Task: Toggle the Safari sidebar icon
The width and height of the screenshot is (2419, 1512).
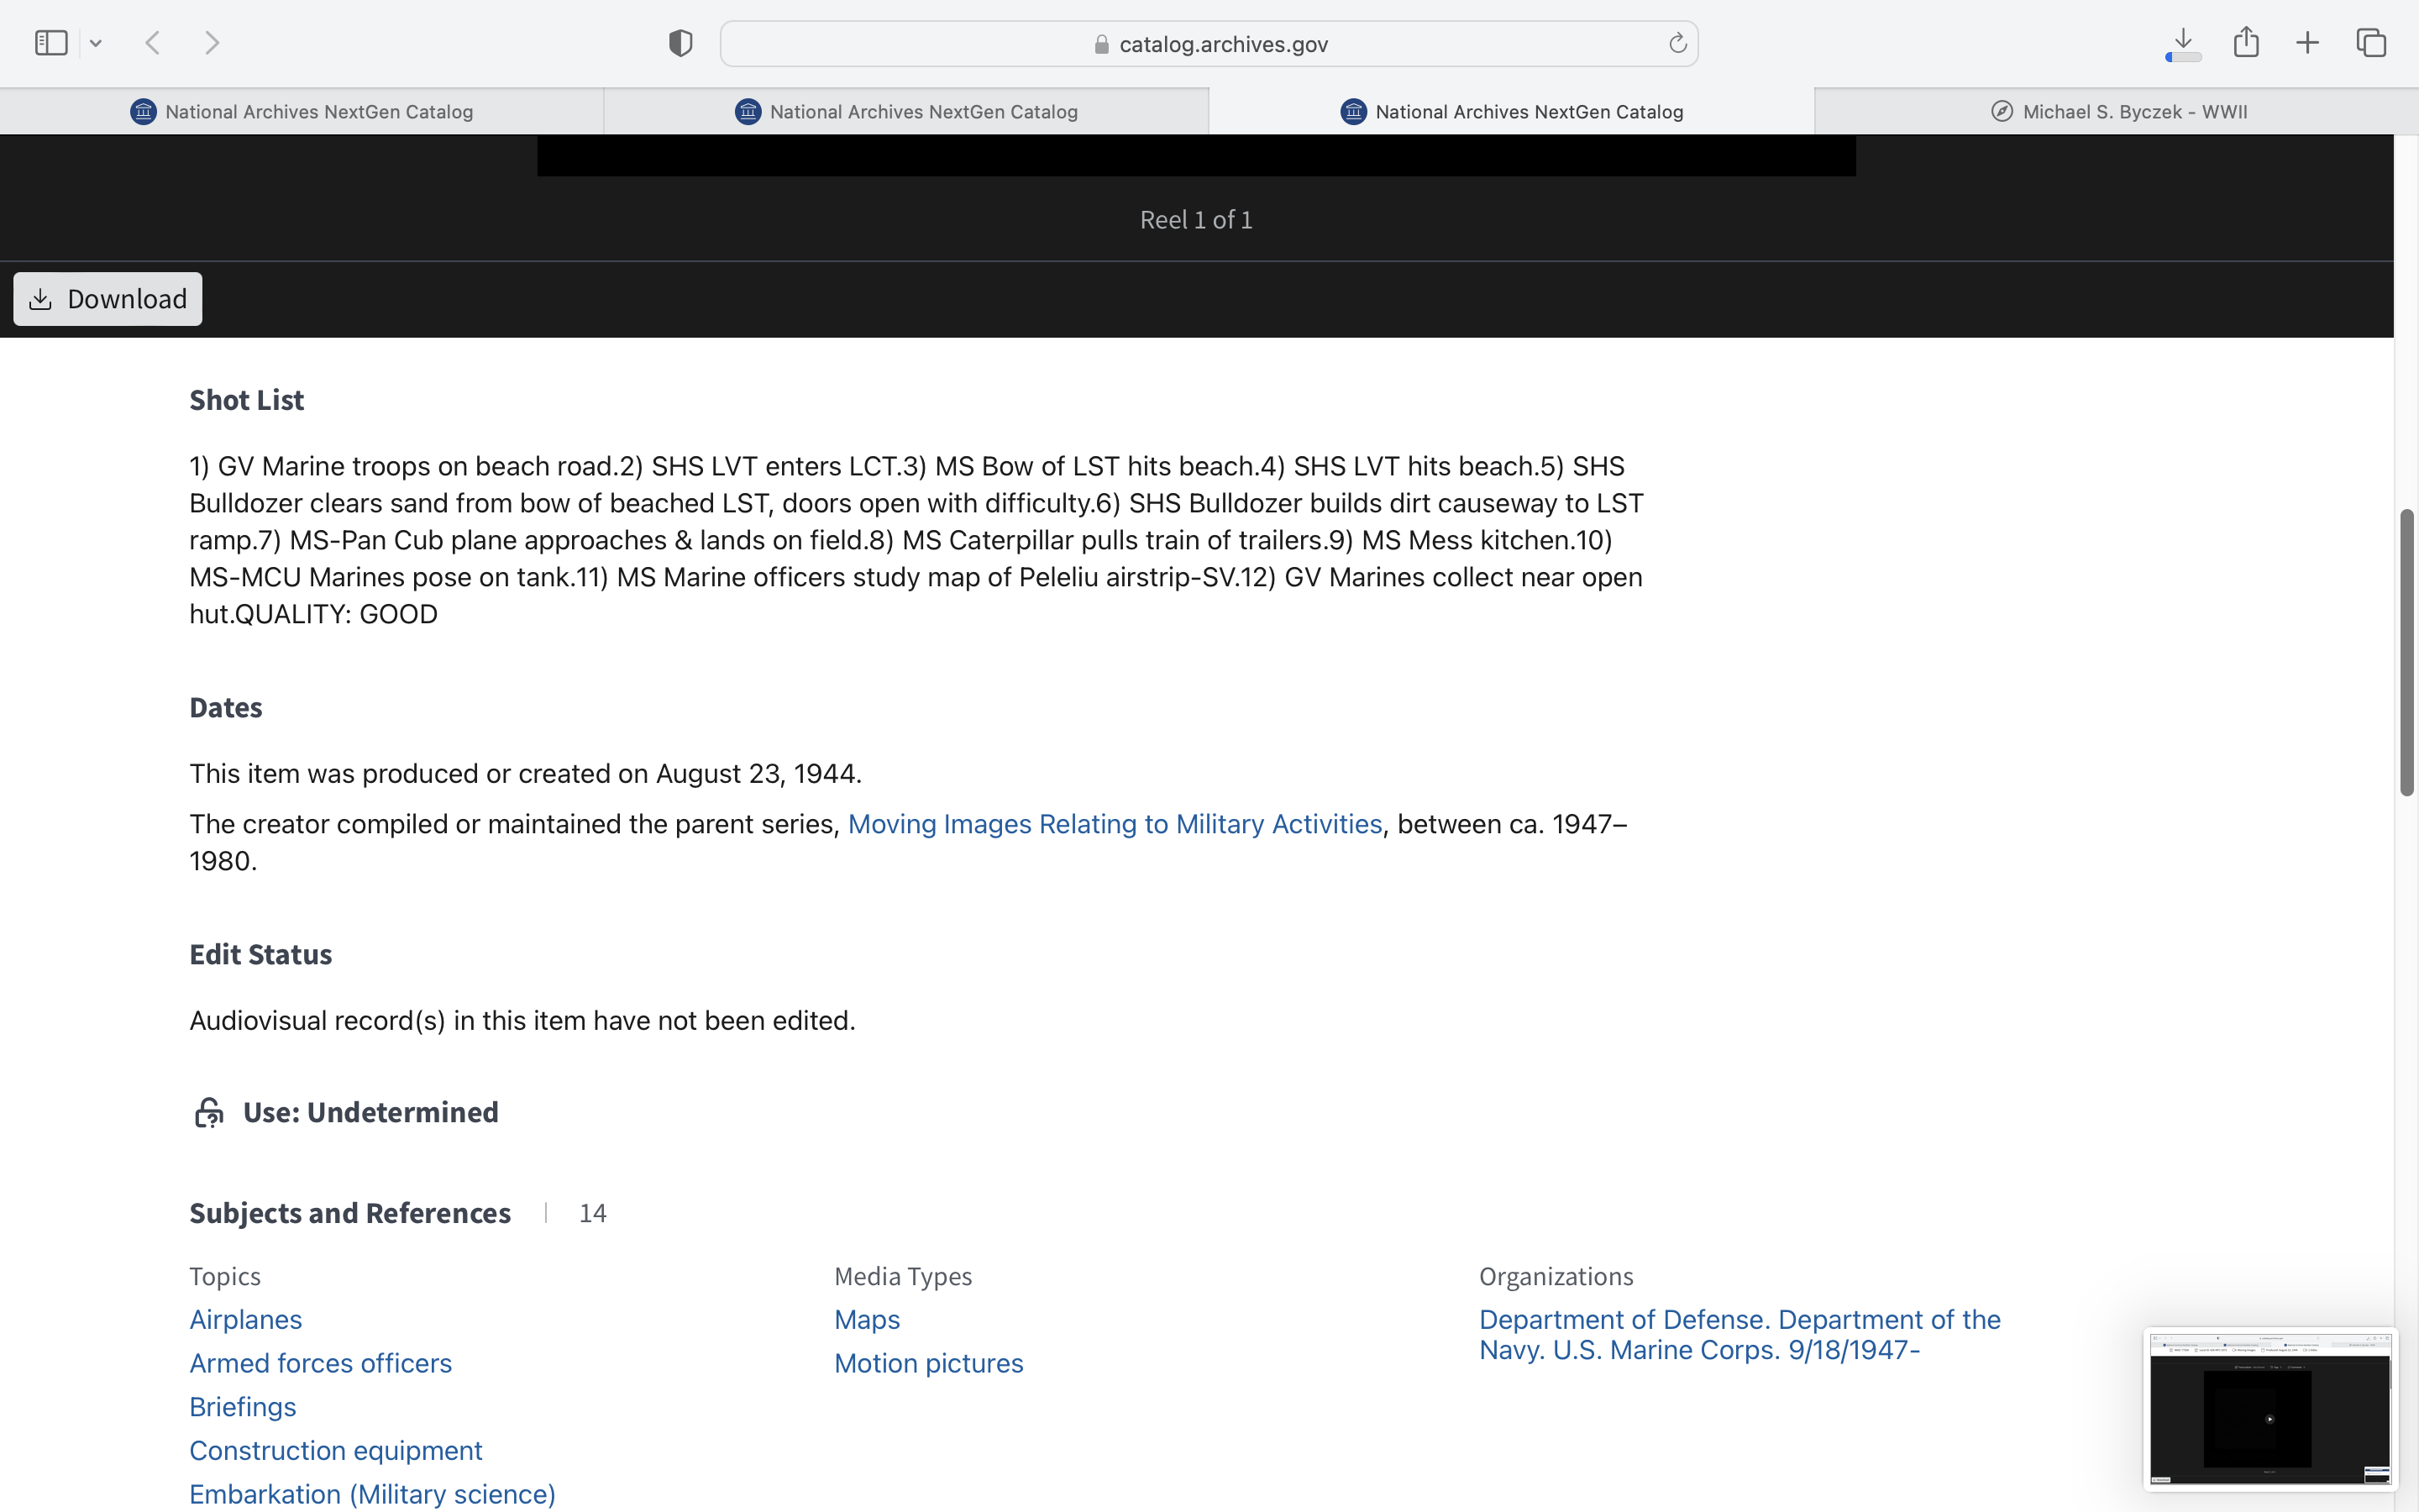Action: click(50, 43)
